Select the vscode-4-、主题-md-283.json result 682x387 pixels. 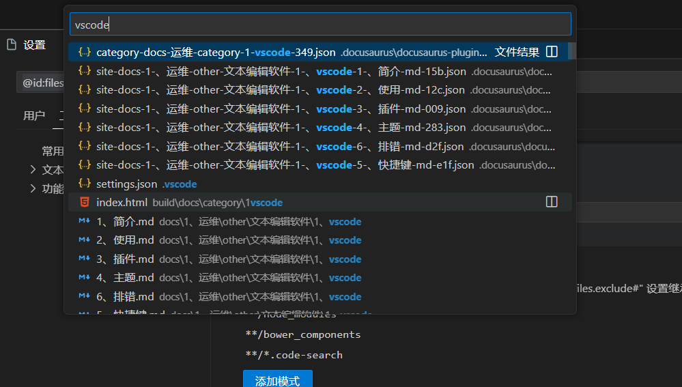[319, 128]
